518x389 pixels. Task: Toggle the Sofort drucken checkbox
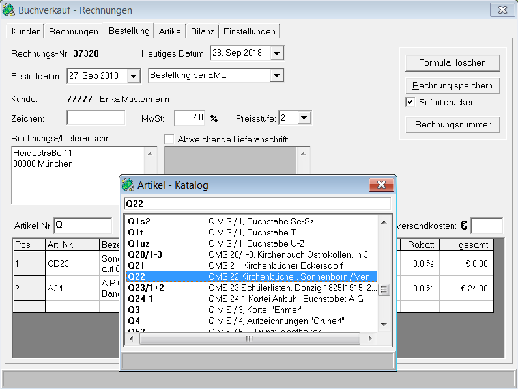pos(410,102)
